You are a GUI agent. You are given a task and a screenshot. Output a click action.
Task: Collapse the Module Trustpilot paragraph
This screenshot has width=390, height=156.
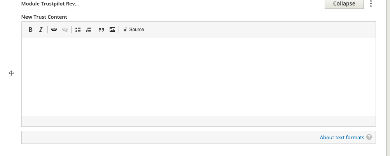point(344,4)
